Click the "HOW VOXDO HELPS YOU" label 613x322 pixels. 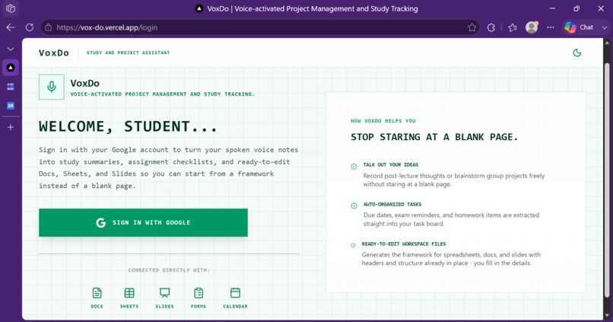coord(383,121)
